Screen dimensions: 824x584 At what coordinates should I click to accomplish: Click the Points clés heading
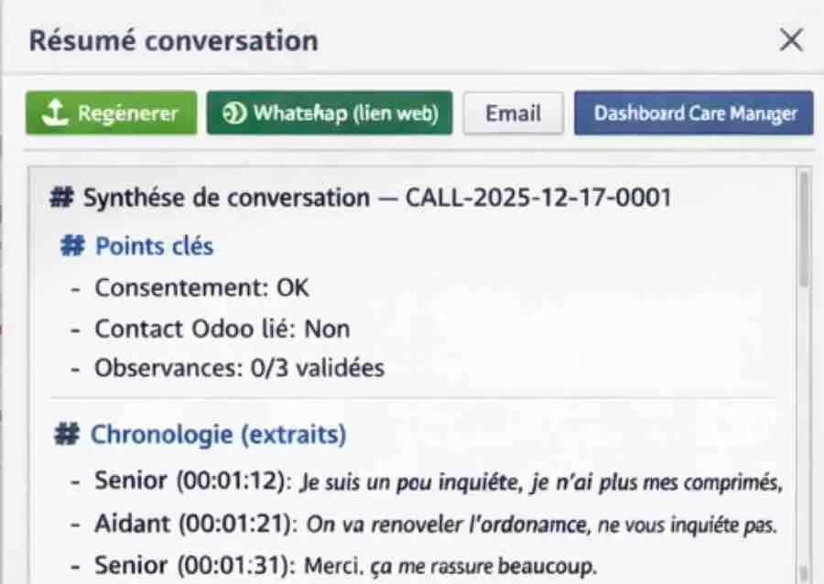coord(154,246)
